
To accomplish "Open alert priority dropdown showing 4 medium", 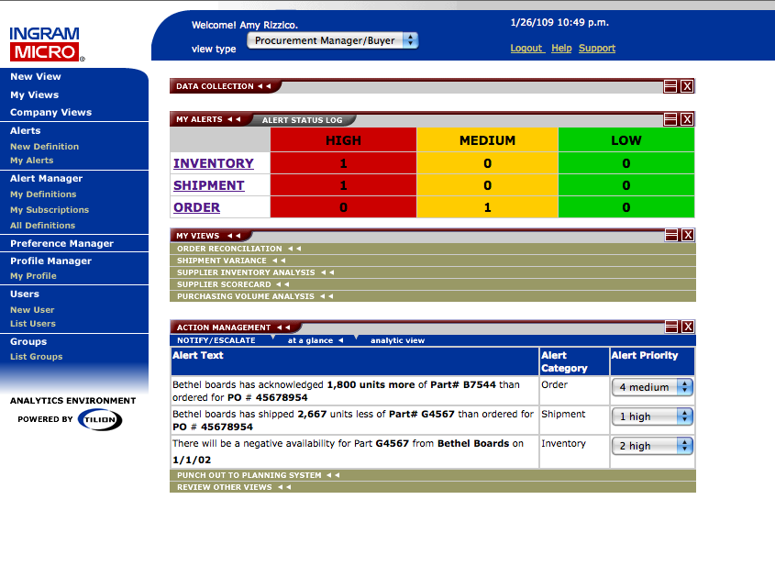I will point(652,387).
